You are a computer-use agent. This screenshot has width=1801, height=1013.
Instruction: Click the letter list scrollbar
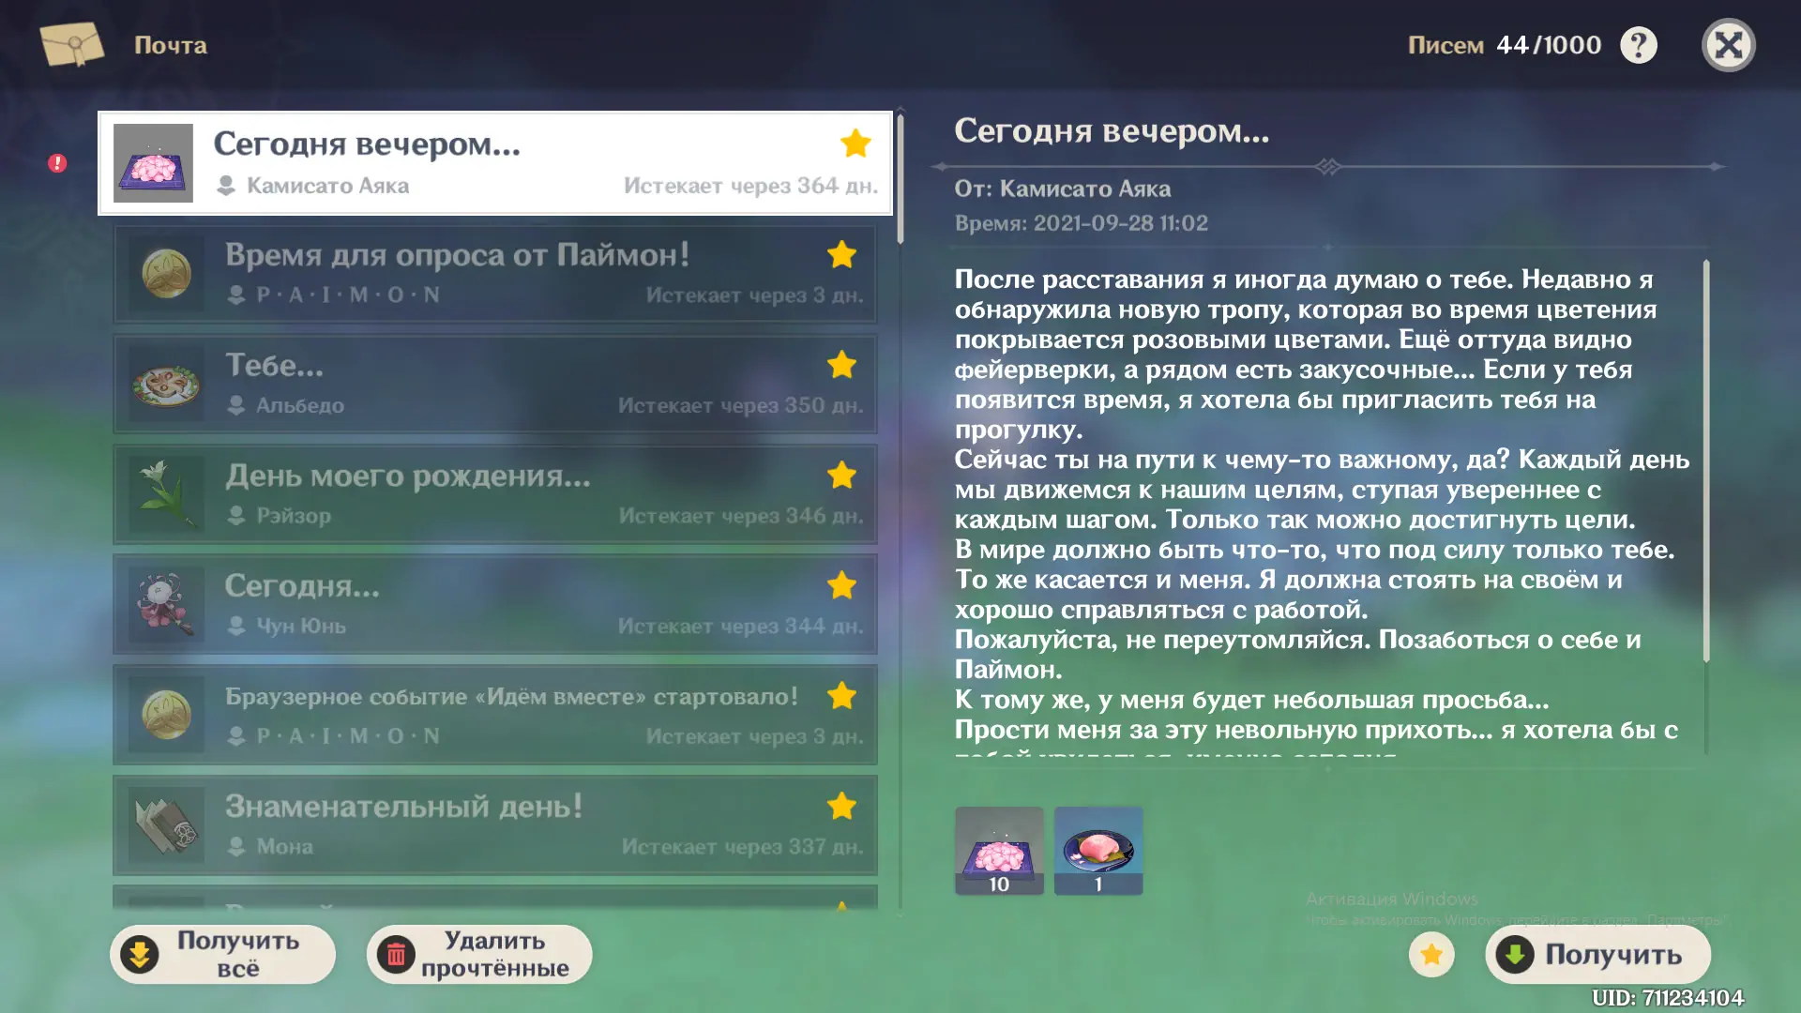pyautogui.click(x=900, y=178)
